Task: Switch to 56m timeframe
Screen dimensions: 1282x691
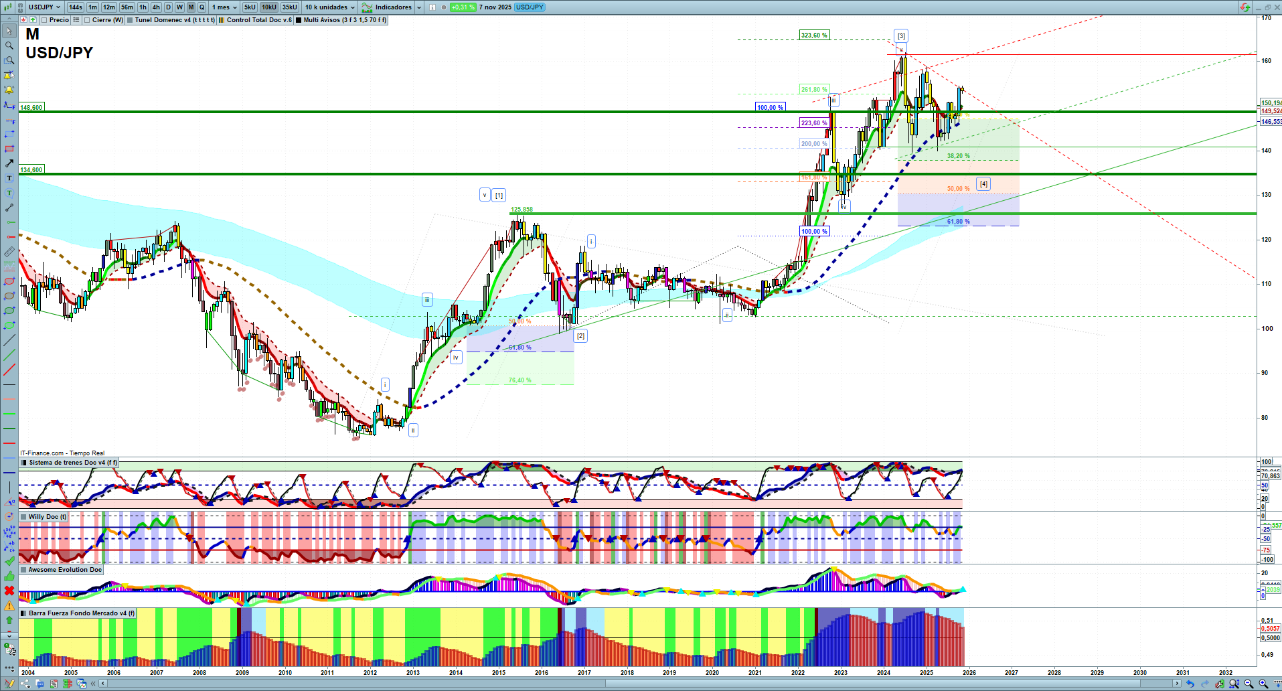Action: point(127,7)
